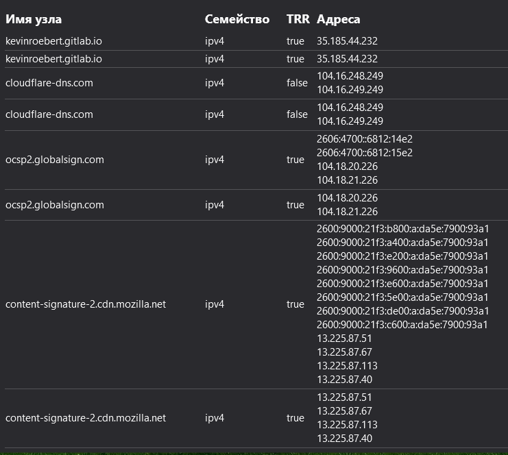508x455 pixels.
Task: Click the second kevinroebert.gitlab.io host name
Action: (53, 59)
